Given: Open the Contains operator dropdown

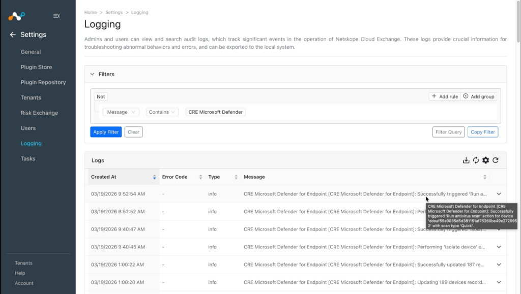Looking at the screenshot, I should (x=162, y=112).
